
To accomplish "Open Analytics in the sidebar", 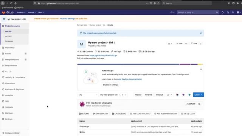I will tap(9, 95).
